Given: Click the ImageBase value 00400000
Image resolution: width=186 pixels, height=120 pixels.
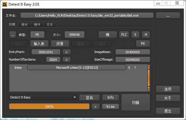Looking at the screenshot, I should click(x=133, y=52).
